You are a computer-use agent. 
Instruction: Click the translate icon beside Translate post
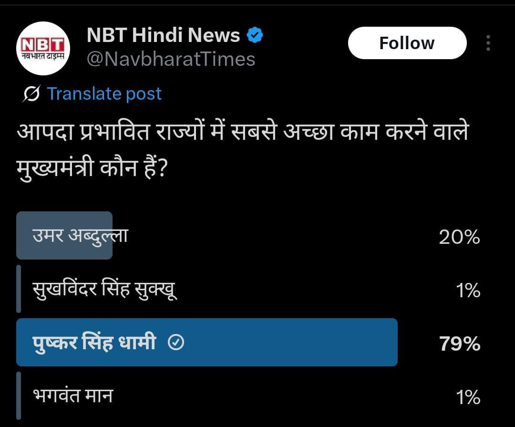pyautogui.click(x=31, y=94)
